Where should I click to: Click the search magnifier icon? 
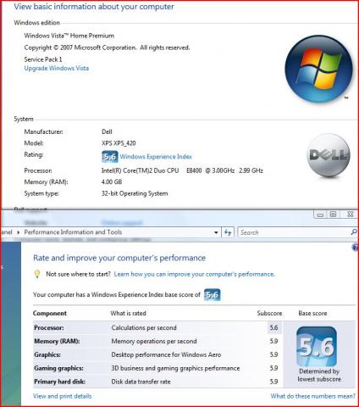coord(353,232)
